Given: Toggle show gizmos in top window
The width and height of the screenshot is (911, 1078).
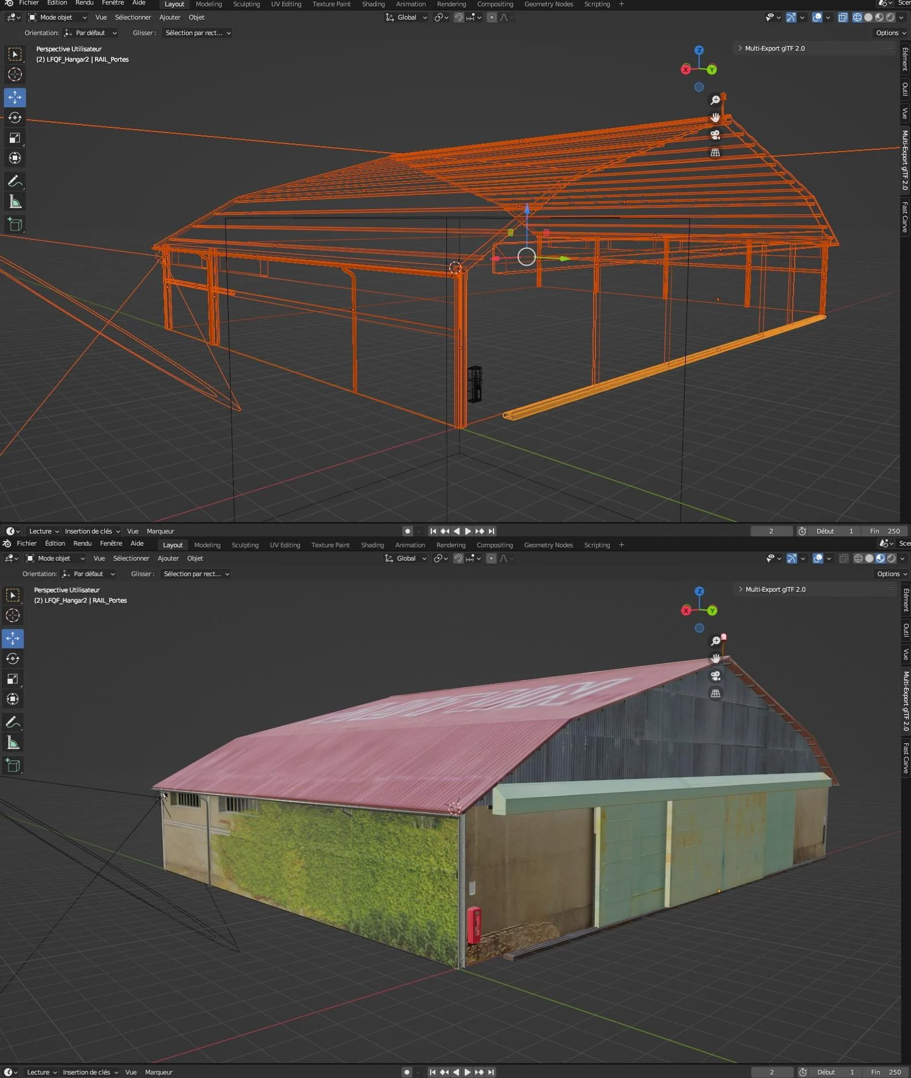Looking at the screenshot, I should pyautogui.click(x=791, y=17).
